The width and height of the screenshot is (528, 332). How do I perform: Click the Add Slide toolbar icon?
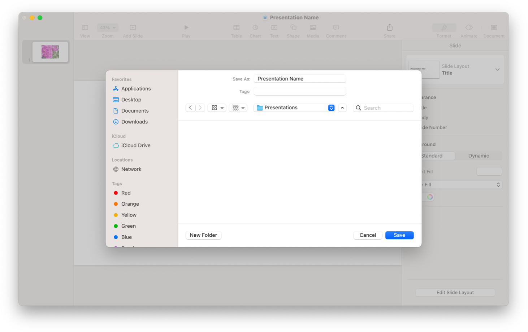click(133, 28)
